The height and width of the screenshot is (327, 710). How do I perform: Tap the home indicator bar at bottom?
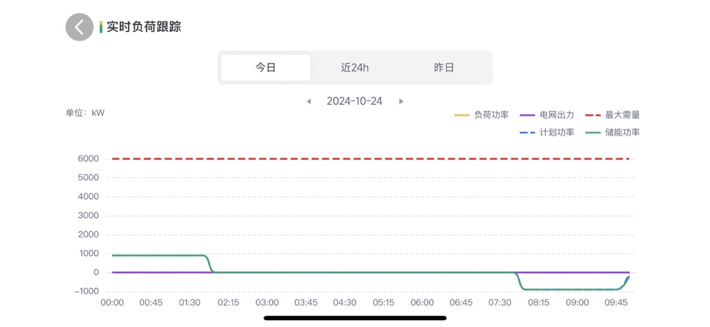click(355, 318)
